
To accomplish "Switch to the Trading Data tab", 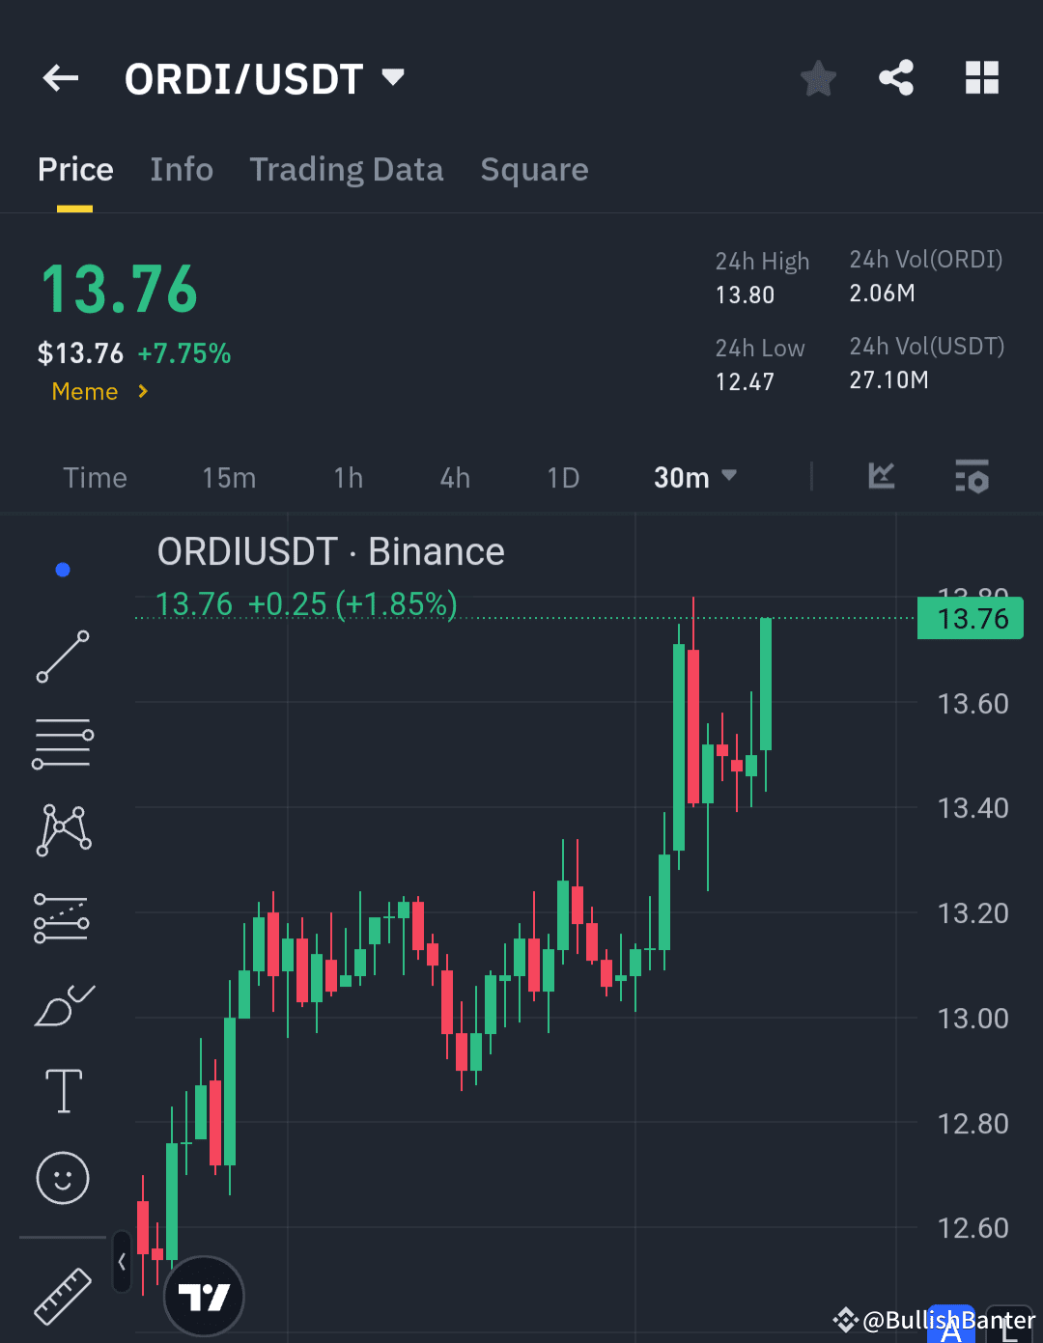I will tap(347, 169).
